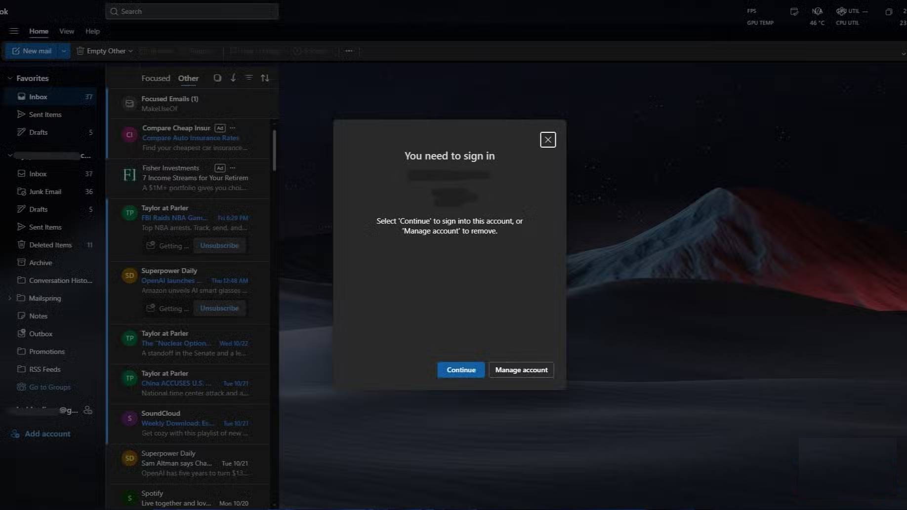Open the message 'Sam Altman says Cha...'

tap(190, 464)
